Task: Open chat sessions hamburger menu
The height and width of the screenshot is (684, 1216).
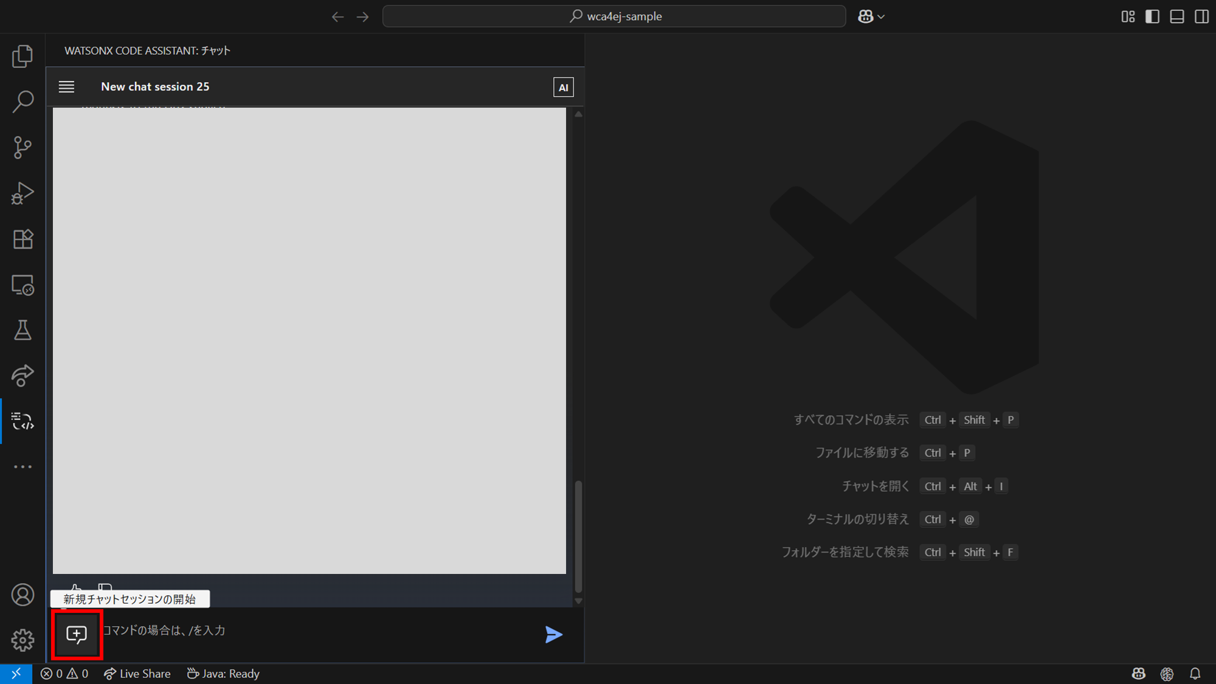Action: (x=66, y=87)
